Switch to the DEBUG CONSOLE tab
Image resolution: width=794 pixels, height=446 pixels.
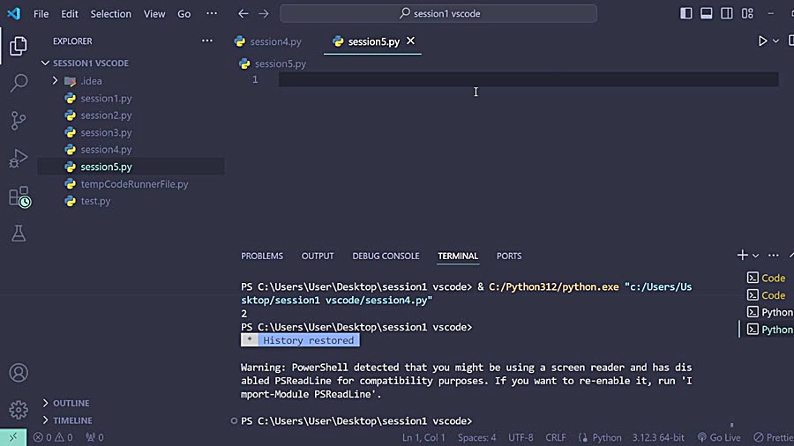(x=386, y=256)
